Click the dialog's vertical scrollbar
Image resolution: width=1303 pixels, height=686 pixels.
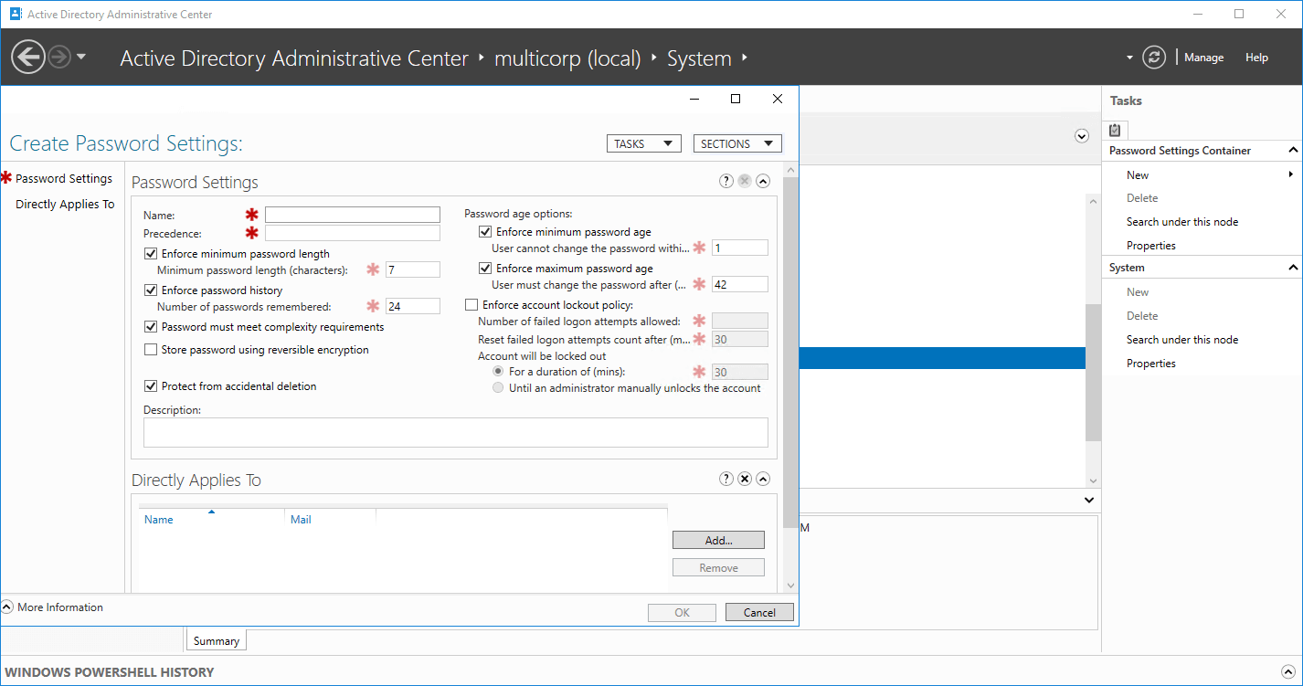coord(790,365)
